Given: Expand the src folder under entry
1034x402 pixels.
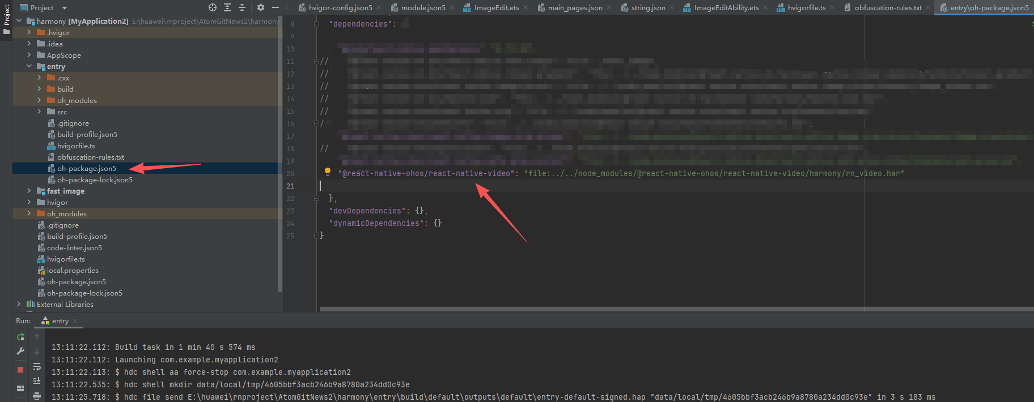Looking at the screenshot, I should click(x=40, y=112).
